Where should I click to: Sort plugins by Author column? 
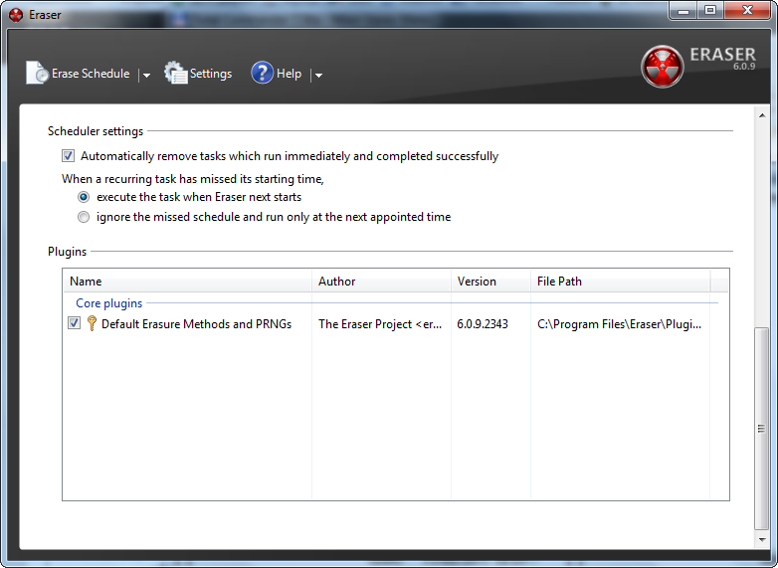pyautogui.click(x=381, y=282)
